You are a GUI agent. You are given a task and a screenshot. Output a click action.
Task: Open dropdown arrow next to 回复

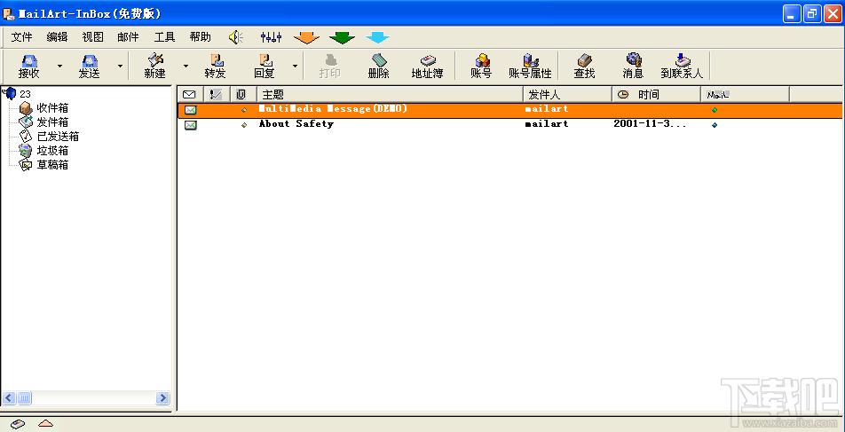[295, 67]
